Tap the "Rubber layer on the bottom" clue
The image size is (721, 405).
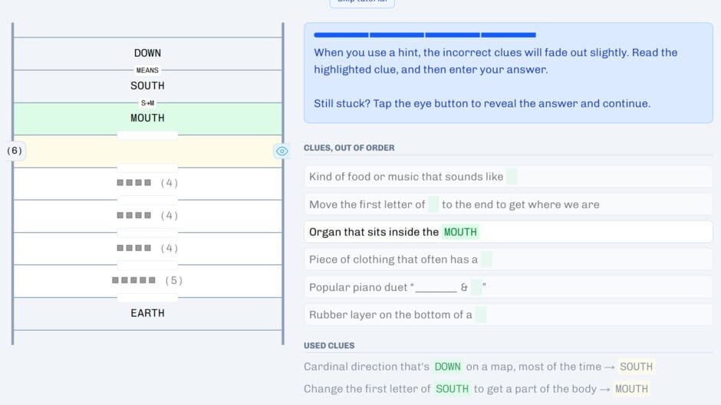pyautogui.click(x=508, y=315)
